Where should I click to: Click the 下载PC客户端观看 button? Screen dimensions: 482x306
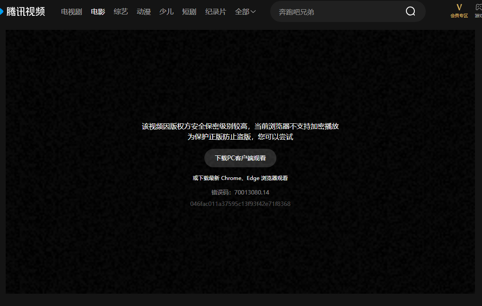240,158
